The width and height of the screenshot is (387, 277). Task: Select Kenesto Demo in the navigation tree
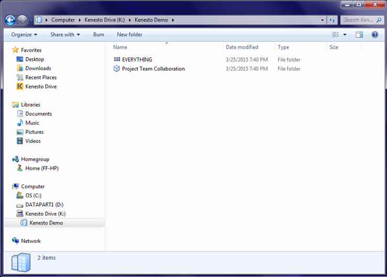point(46,223)
